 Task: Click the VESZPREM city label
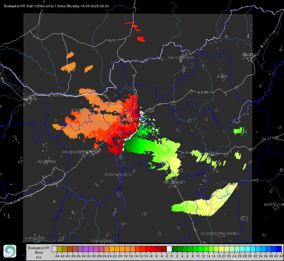(46, 162)
